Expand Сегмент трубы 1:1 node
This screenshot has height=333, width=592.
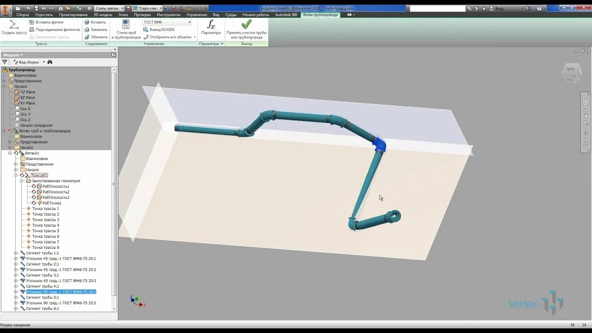(16, 253)
